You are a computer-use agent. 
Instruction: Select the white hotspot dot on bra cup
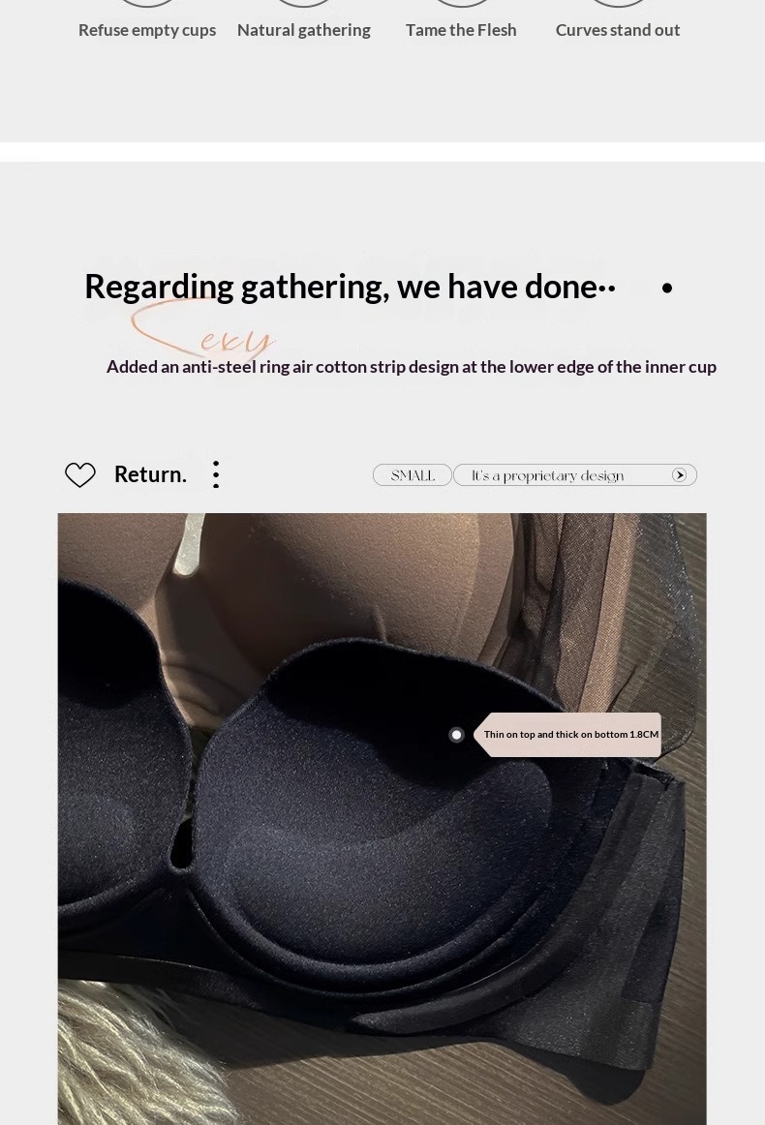tap(456, 735)
